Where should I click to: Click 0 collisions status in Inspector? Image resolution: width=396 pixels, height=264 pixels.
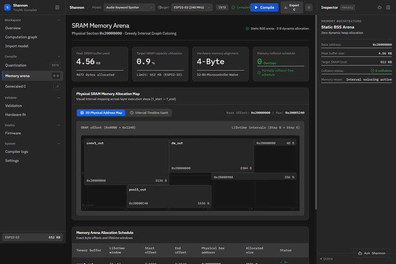click(x=381, y=71)
